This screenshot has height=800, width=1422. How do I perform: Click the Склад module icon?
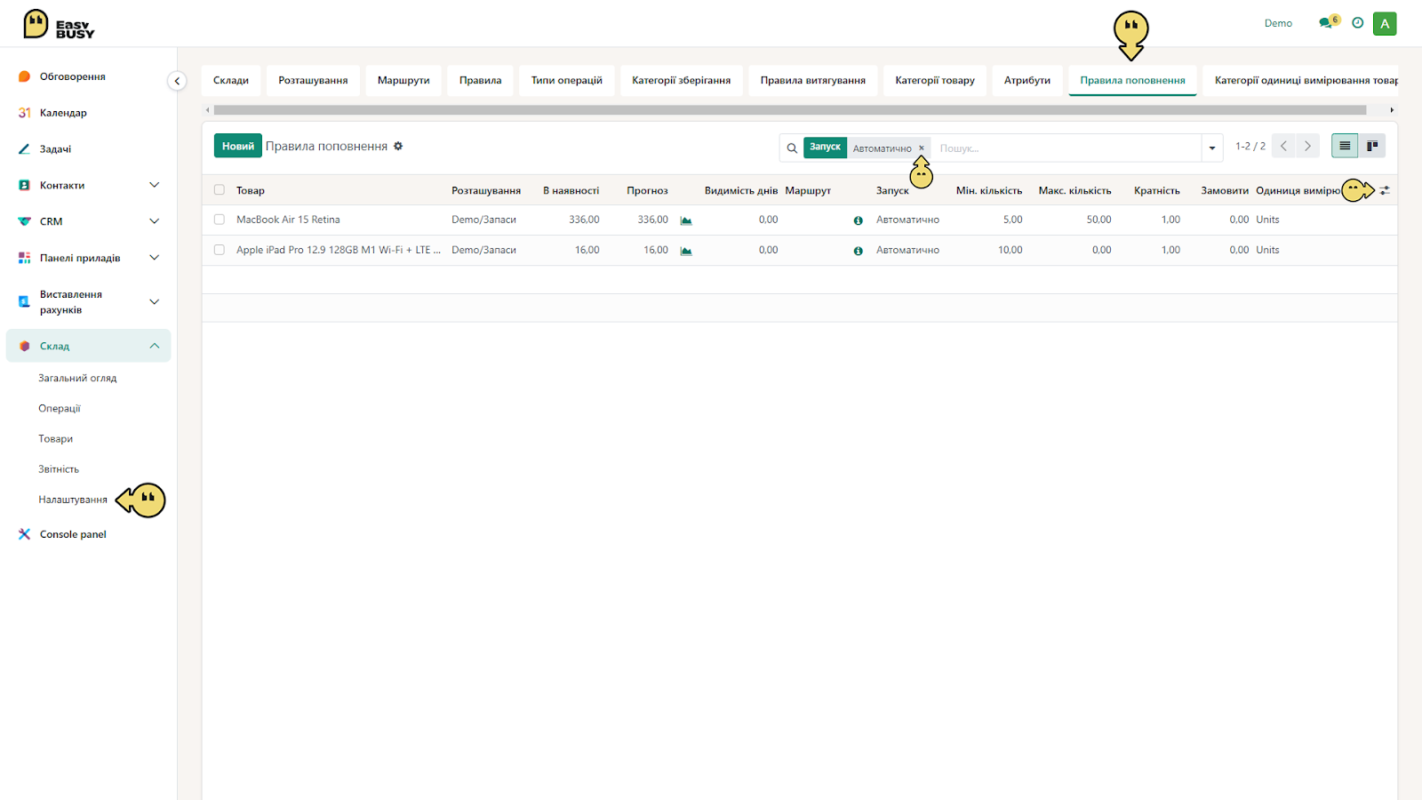point(24,346)
